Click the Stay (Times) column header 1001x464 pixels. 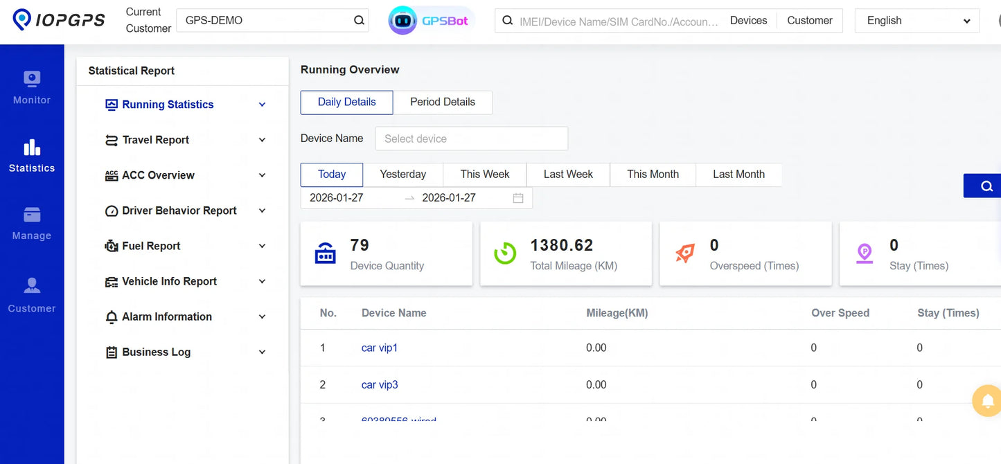948,313
